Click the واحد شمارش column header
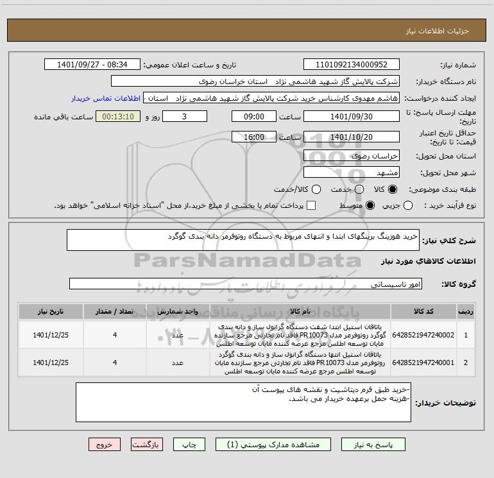The width and height of the screenshot is (494, 478). pos(178,311)
